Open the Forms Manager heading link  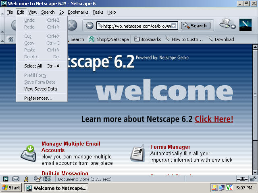point(170,147)
